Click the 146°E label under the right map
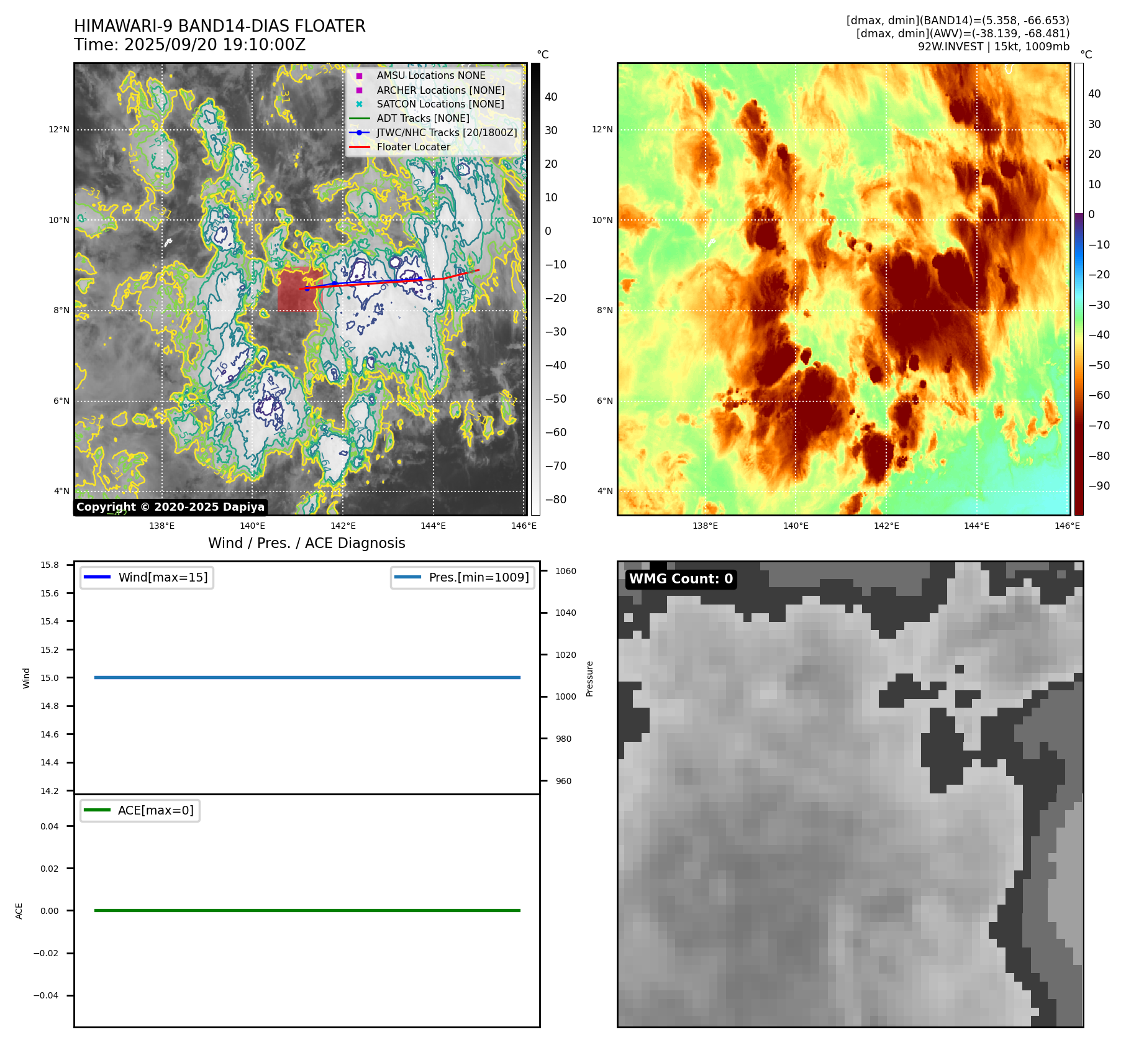 pos(1067,526)
